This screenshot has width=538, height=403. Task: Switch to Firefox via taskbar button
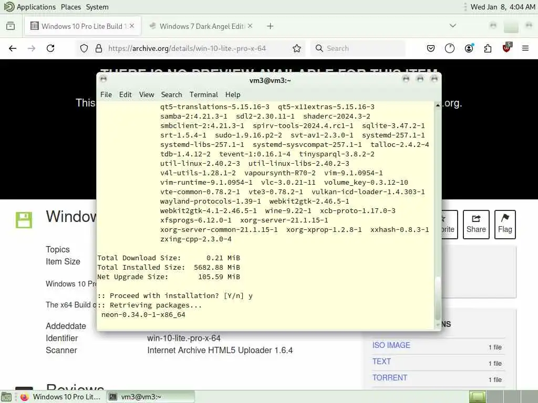pyautogui.click(x=61, y=397)
